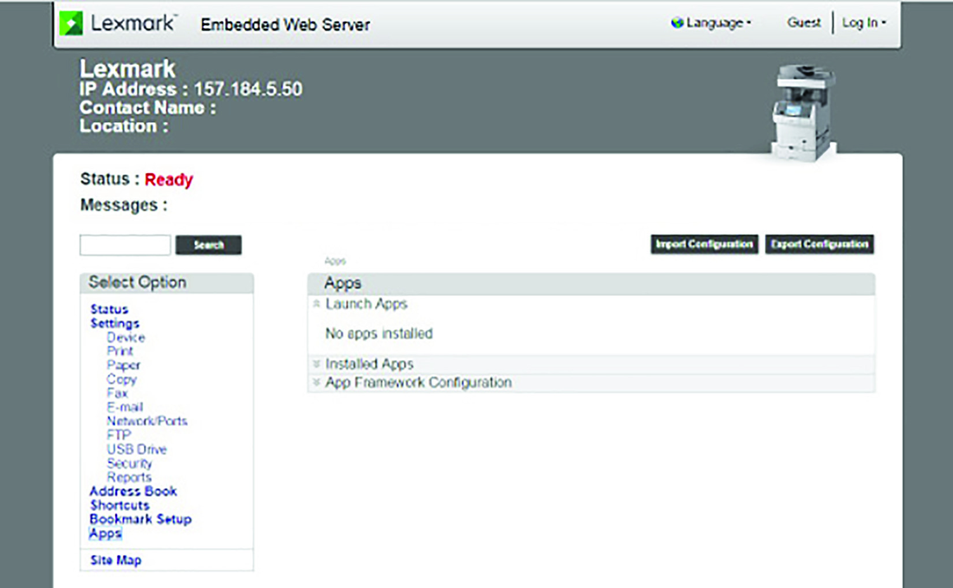
Task: Open Network/Ports settings
Action: 147,421
